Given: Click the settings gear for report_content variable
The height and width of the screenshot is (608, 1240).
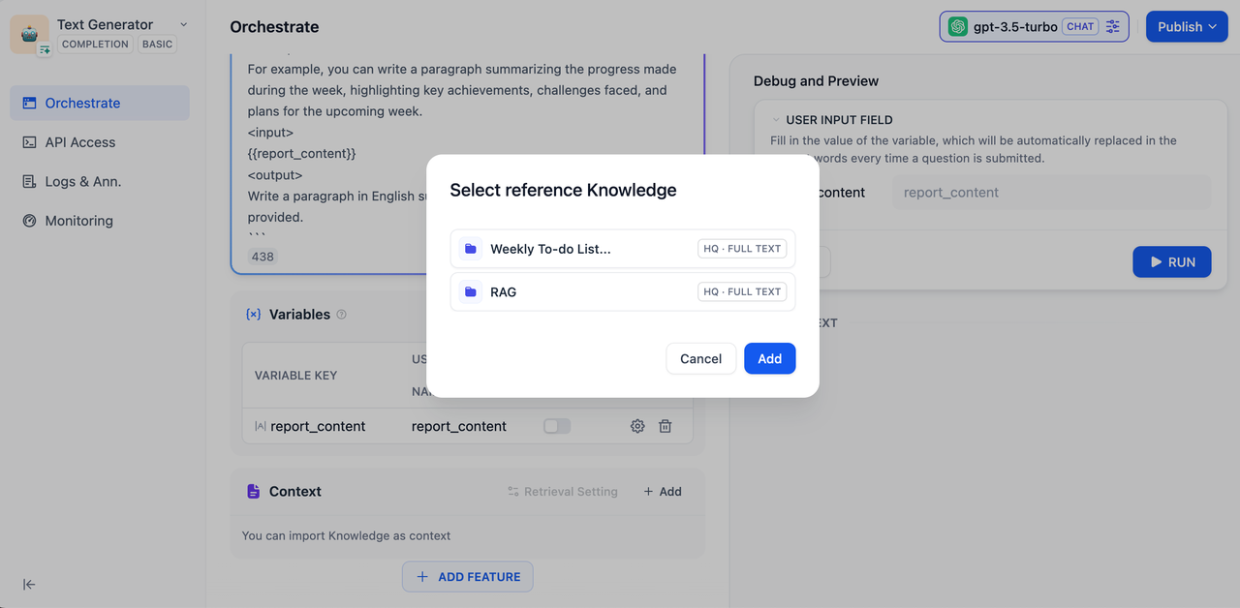Looking at the screenshot, I should point(637,426).
